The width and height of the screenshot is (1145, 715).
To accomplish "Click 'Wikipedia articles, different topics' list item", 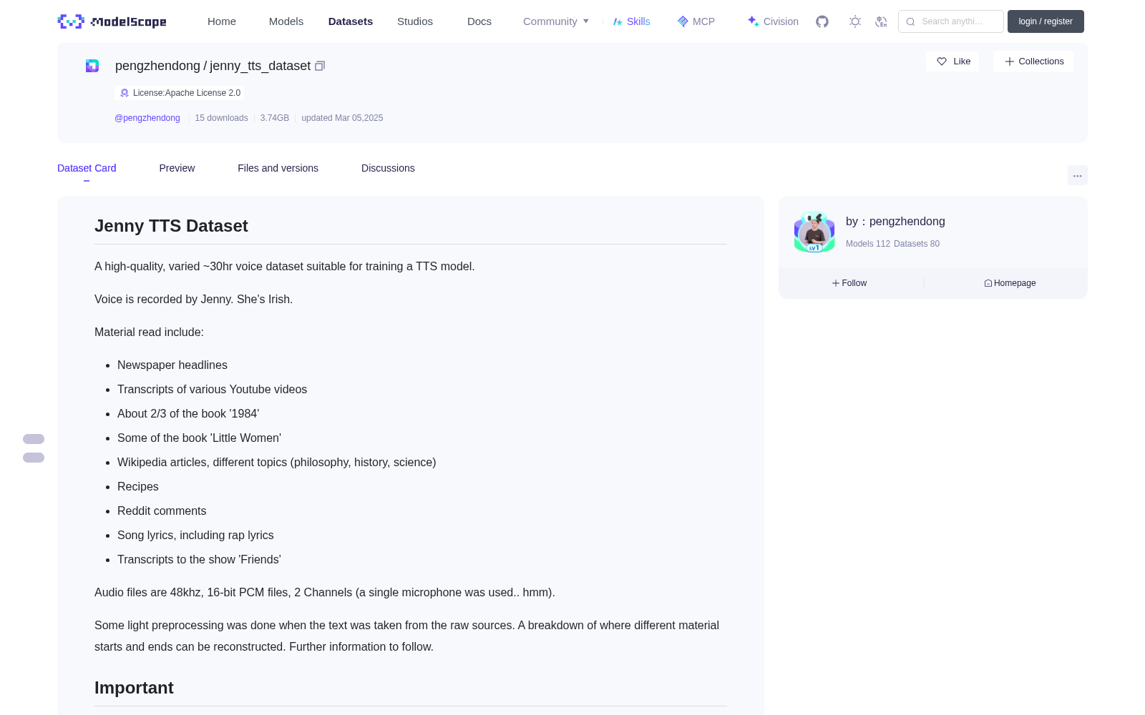I will [x=276, y=462].
